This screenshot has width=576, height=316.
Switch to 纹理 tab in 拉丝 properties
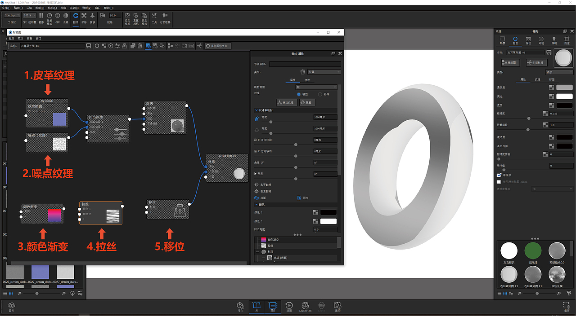tap(307, 80)
